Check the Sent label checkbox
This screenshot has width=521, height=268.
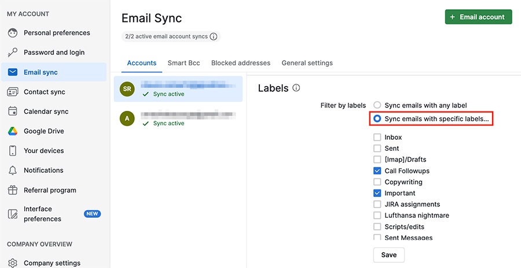pos(377,148)
